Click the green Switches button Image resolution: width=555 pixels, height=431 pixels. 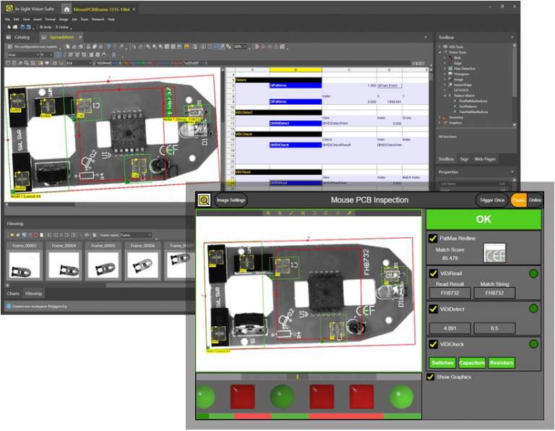tap(442, 362)
